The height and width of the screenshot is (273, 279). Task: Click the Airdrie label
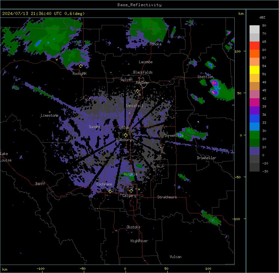click(130, 174)
